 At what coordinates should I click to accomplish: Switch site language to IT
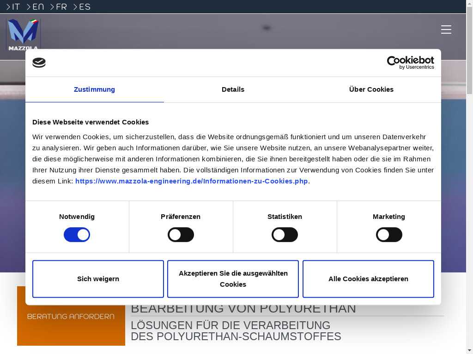13,7
